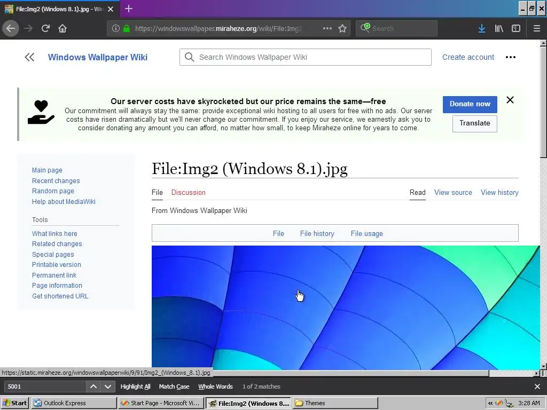This screenshot has width=547, height=410.
Task: Select the Read view tab
Action: (418, 192)
